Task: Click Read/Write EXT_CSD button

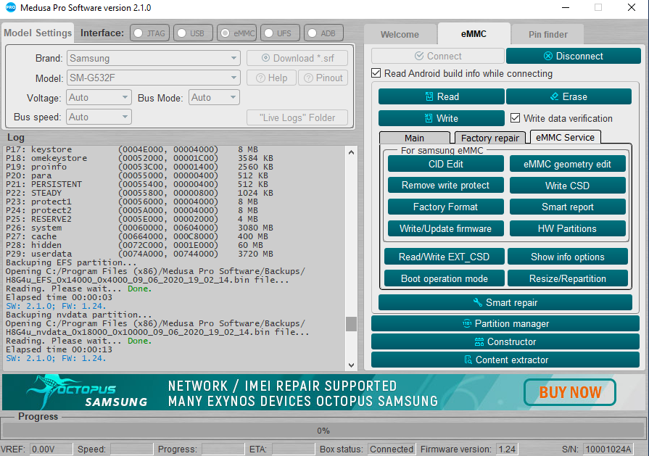Action: pyautogui.click(x=444, y=257)
